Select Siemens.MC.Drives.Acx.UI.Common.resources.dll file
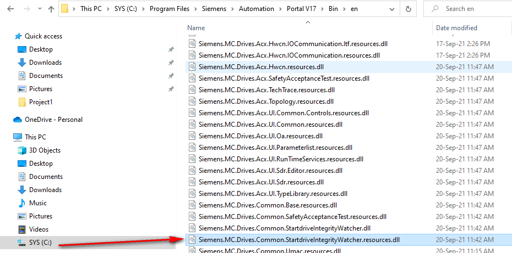The image size is (512, 253). [x=270, y=125]
